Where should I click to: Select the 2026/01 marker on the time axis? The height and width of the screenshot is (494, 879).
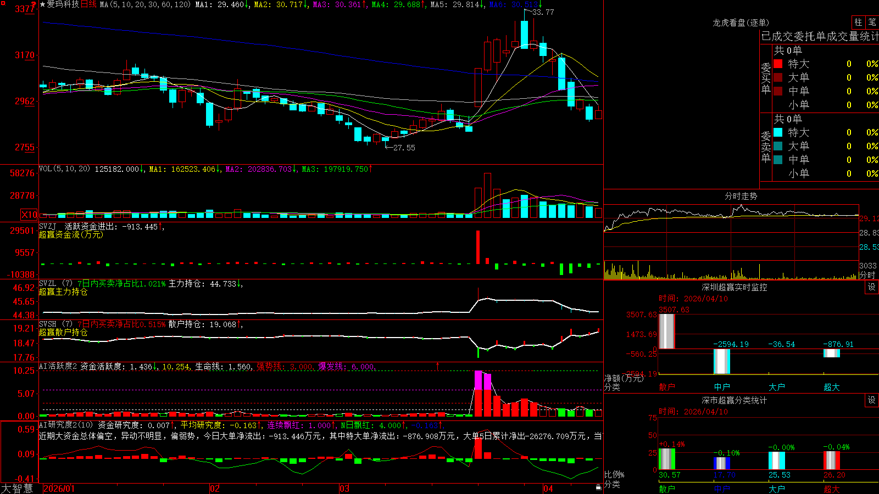(59, 489)
